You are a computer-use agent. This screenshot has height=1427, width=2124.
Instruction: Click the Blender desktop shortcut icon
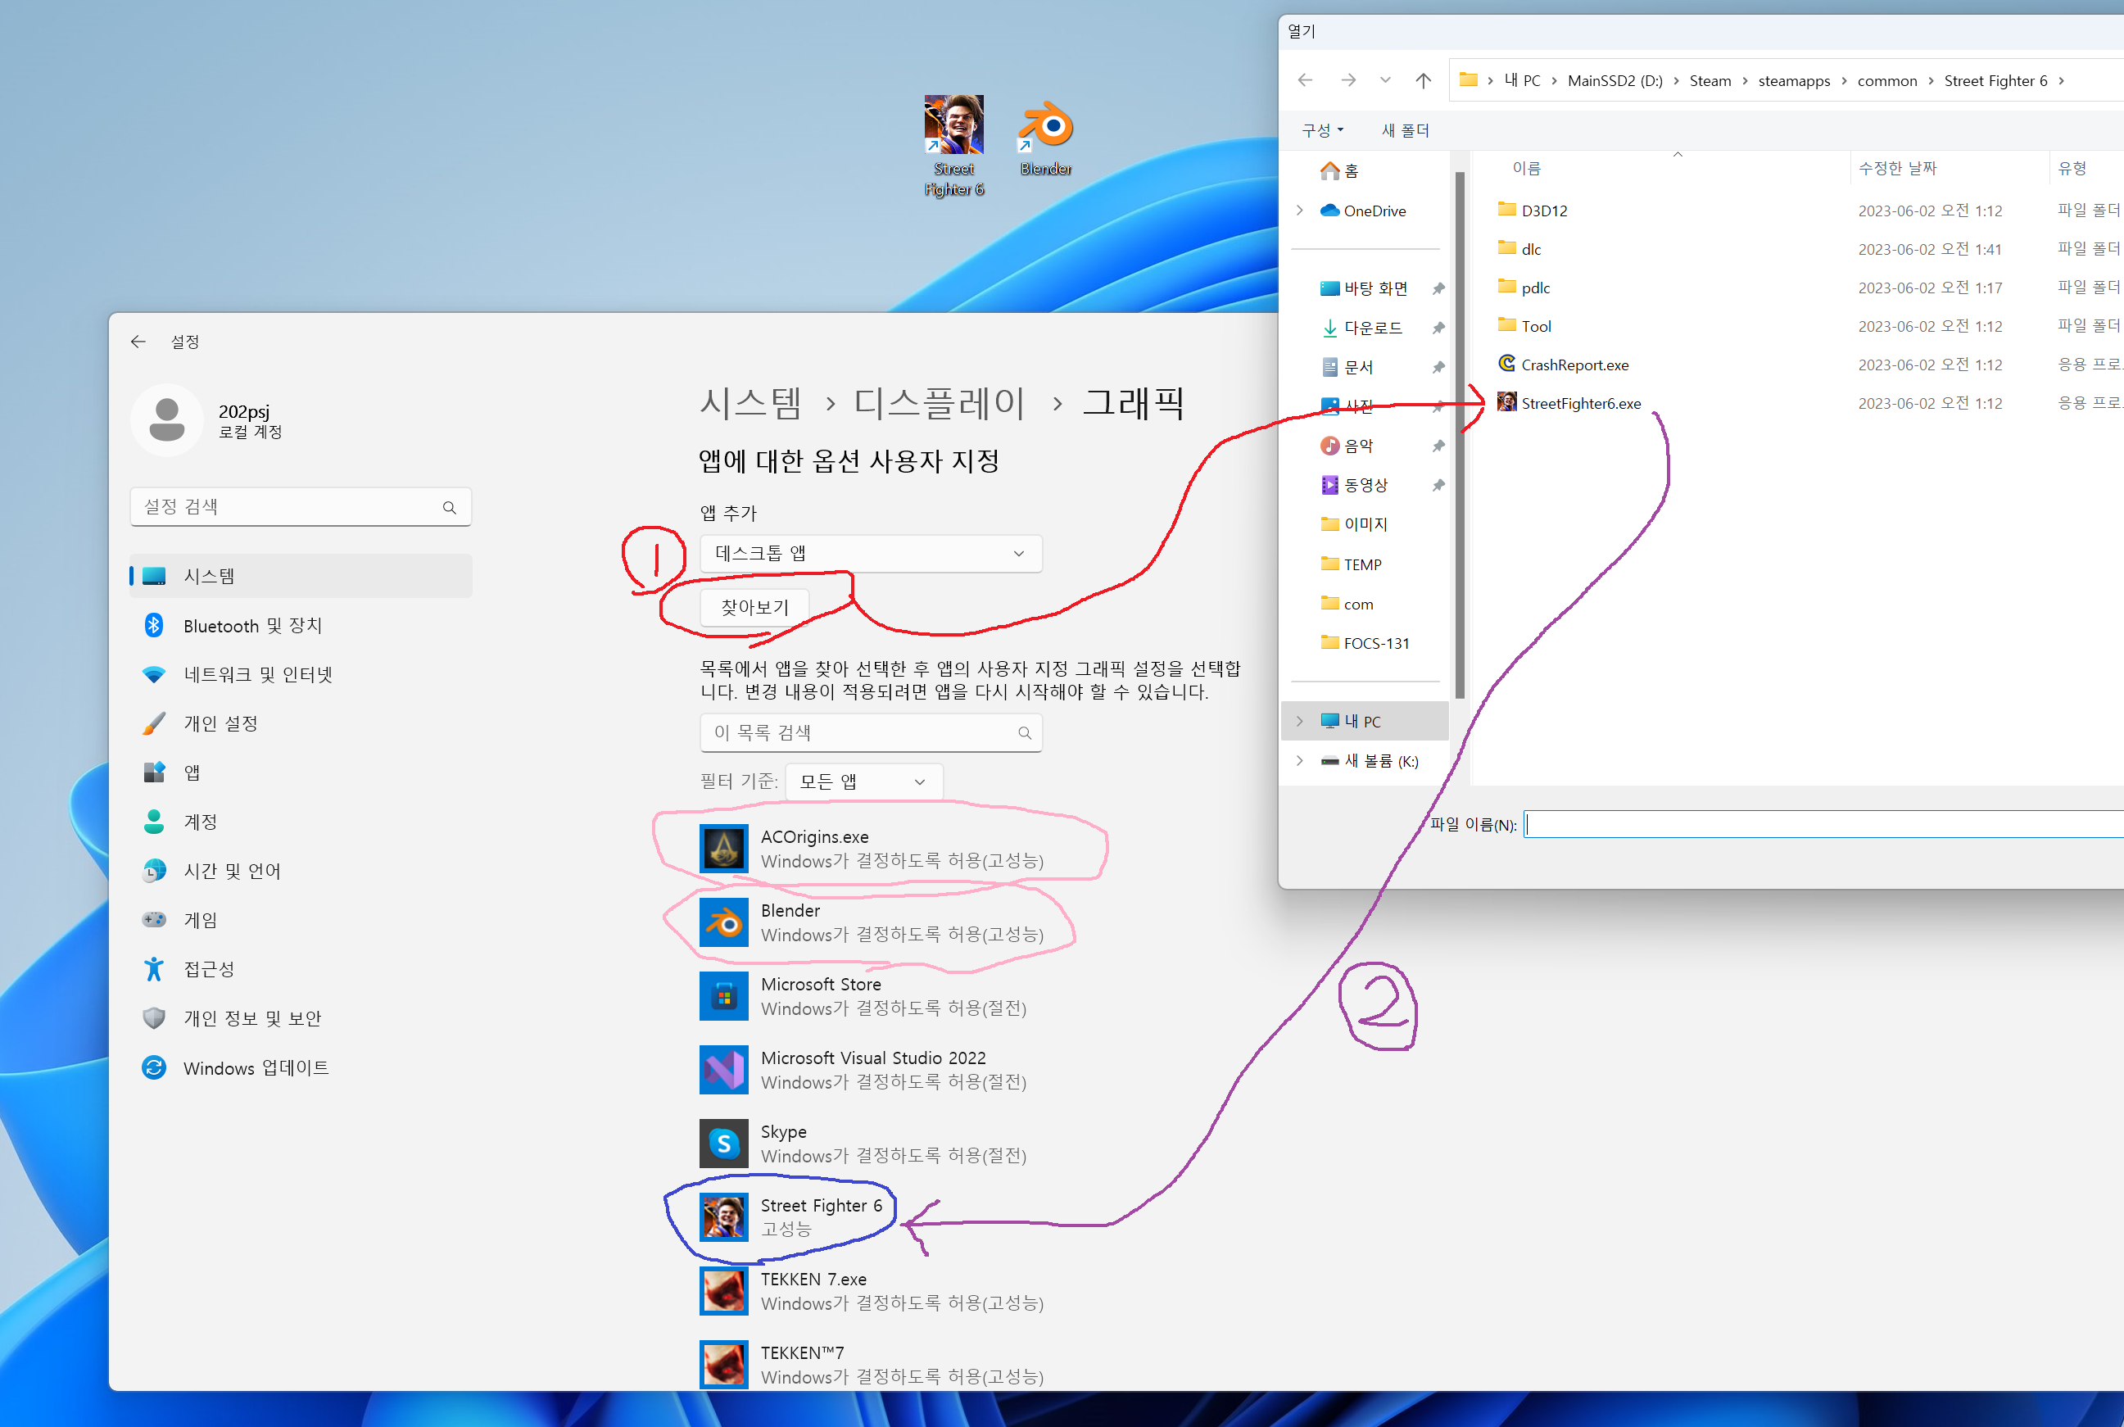[1046, 125]
